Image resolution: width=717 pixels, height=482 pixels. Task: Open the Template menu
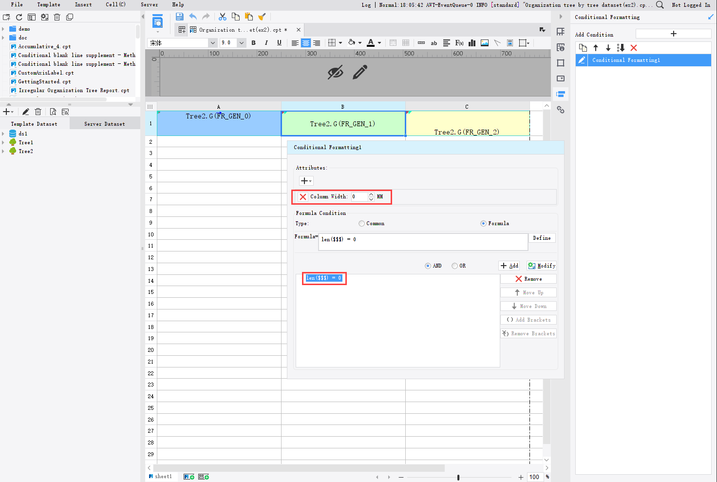tap(48, 4)
